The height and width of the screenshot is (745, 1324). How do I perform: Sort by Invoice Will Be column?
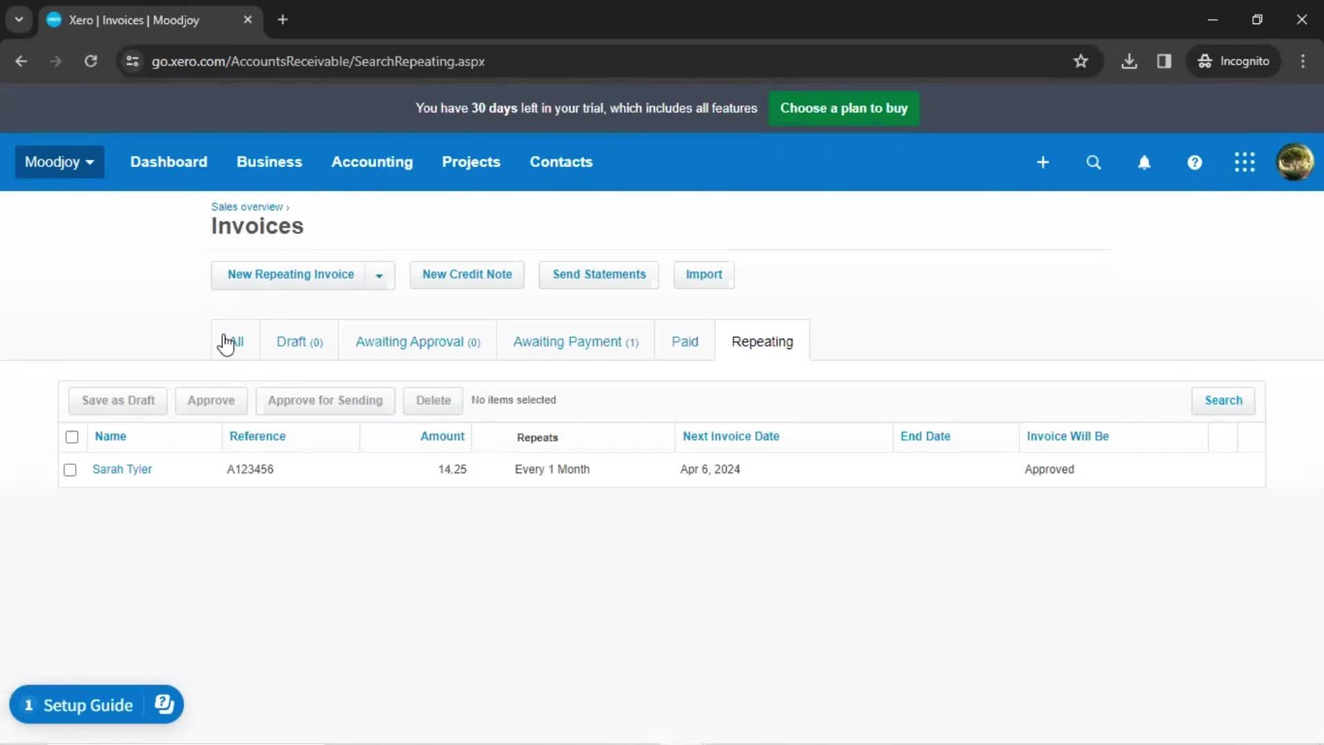[1067, 437]
